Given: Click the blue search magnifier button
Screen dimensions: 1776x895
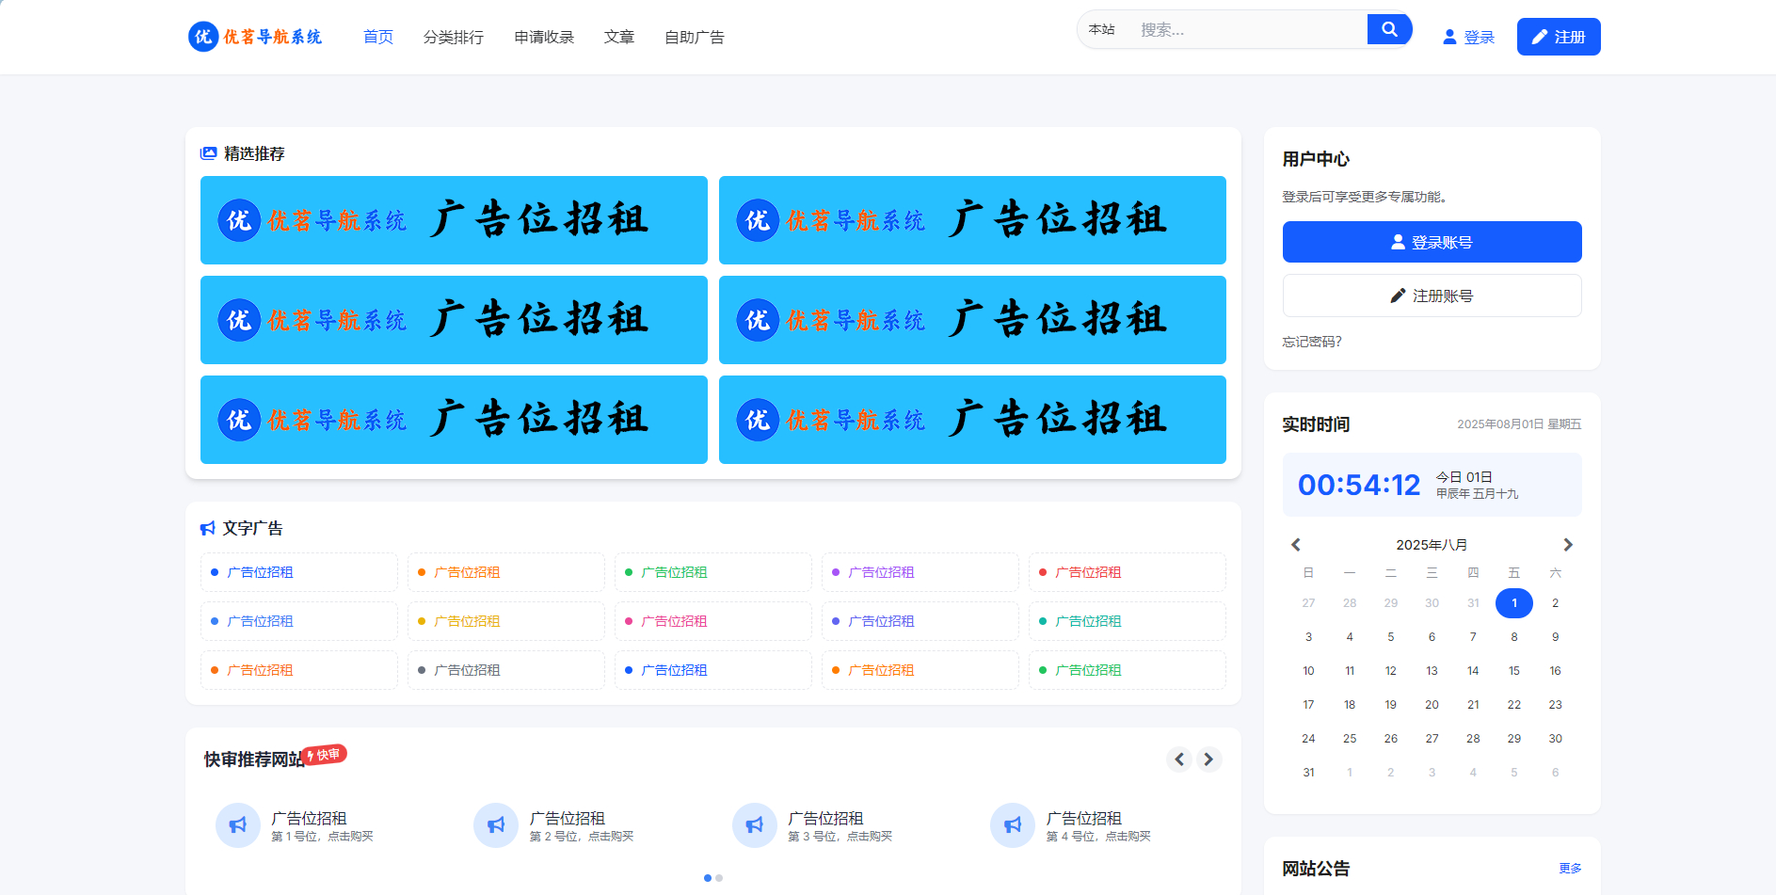Looking at the screenshot, I should (x=1388, y=30).
